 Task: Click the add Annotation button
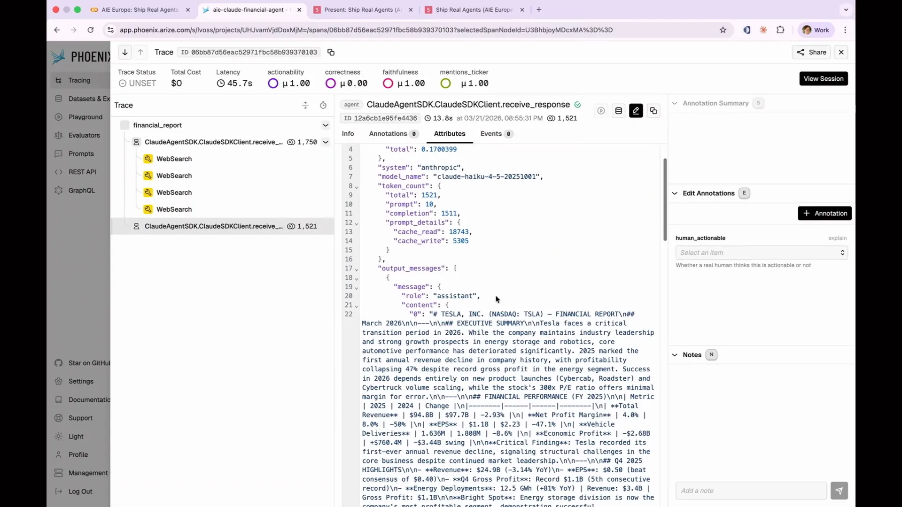[x=824, y=213]
